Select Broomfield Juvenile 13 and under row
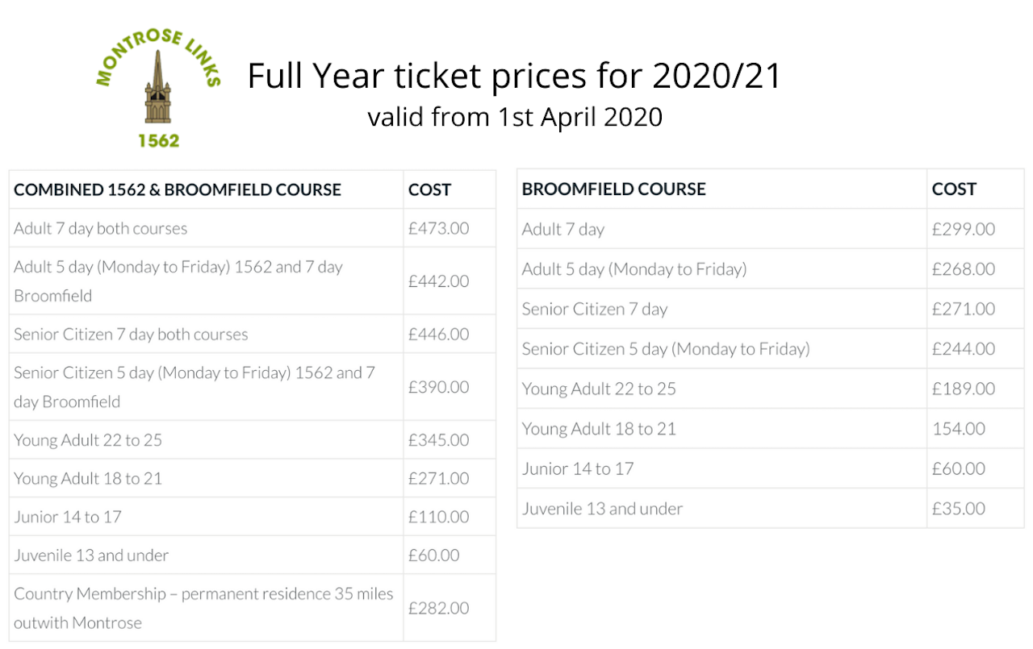 [x=771, y=509]
